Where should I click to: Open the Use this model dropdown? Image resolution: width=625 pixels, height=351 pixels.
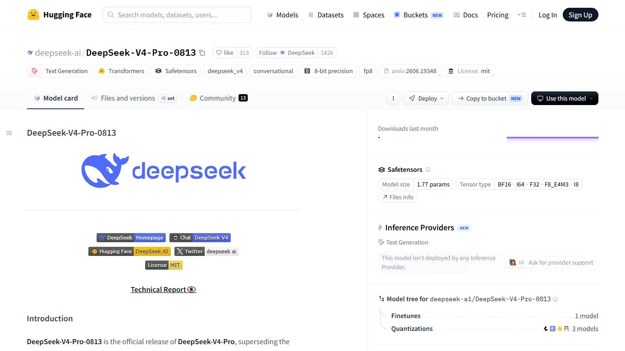tap(565, 98)
